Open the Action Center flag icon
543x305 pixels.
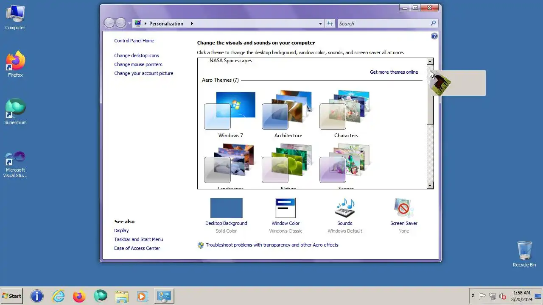[482, 296]
